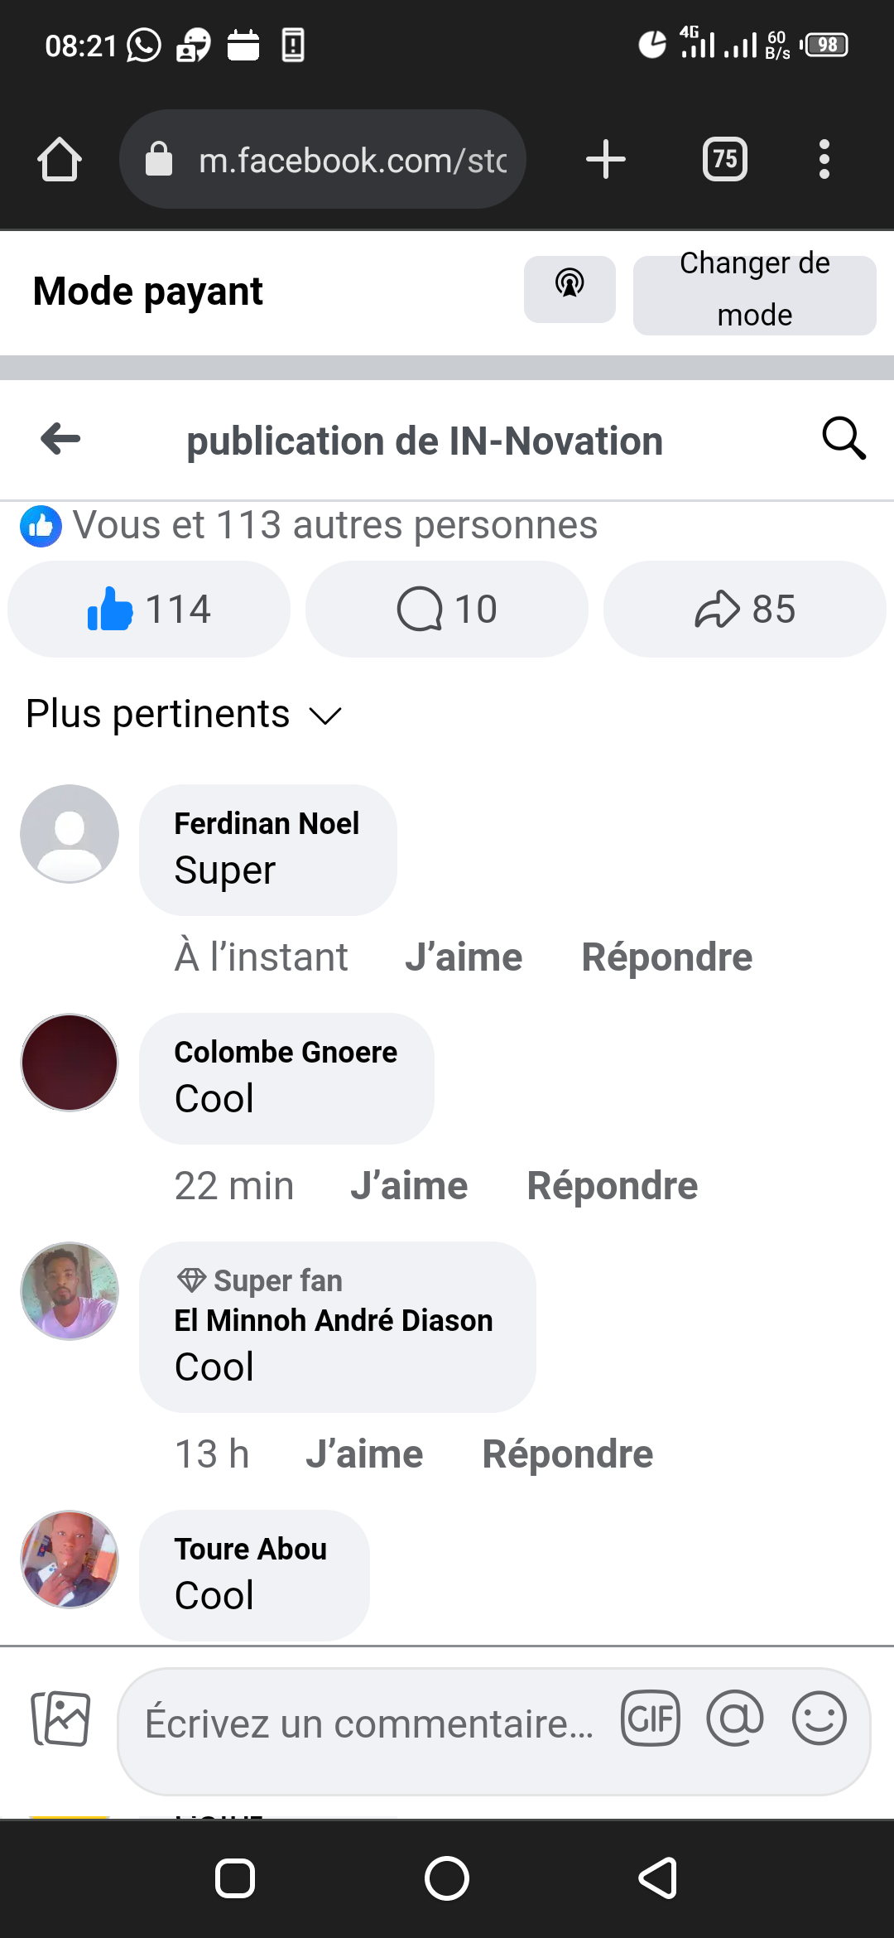Like Ferdinan Noel's comment
The image size is (894, 1938).
click(464, 957)
